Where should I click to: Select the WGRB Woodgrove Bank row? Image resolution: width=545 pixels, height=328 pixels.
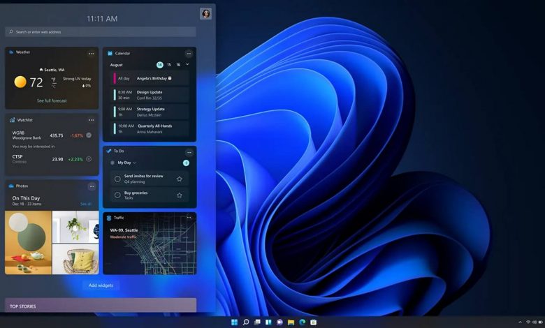pos(52,135)
